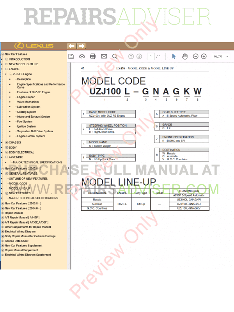Choose the selection cursor tool
The height and width of the screenshot is (312, 234).
(174, 56)
